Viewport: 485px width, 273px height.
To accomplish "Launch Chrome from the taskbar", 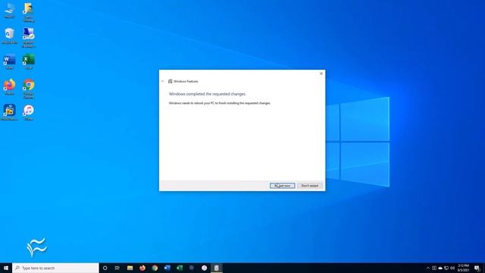I will tap(155, 268).
